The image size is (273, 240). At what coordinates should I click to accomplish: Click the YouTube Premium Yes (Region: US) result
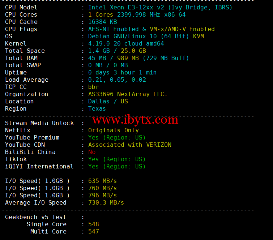click(117, 138)
